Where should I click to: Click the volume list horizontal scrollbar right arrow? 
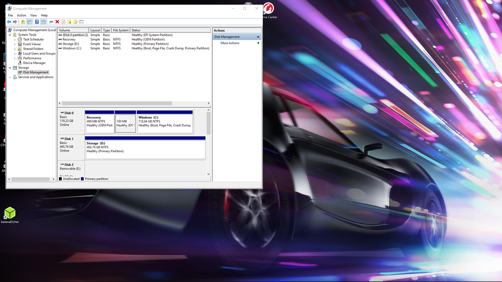coord(208,103)
